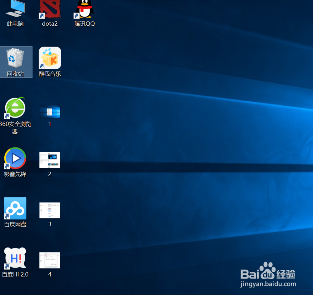Select image file thumbnail named 1

(x=50, y=112)
